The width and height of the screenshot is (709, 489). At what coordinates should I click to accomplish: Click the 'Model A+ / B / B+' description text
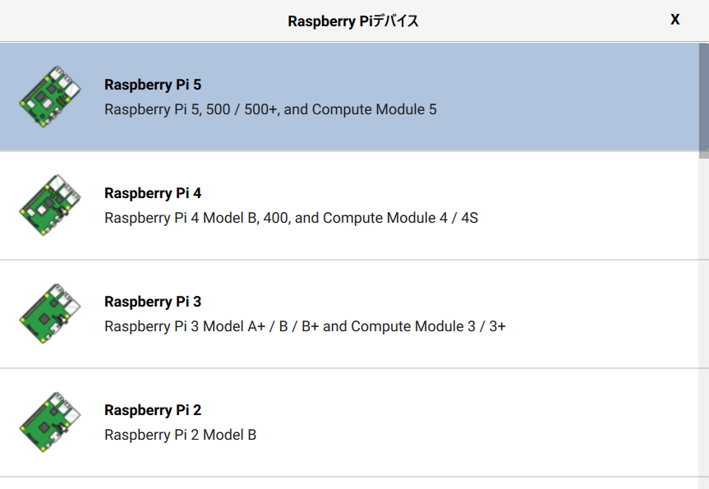tap(261, 326)
